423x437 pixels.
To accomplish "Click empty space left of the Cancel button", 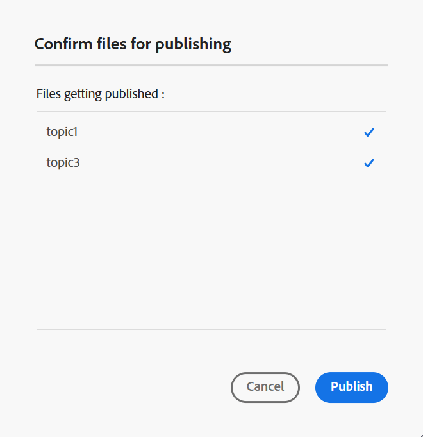I will tap(128, 387).
